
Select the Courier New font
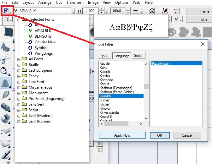(45, 42)
